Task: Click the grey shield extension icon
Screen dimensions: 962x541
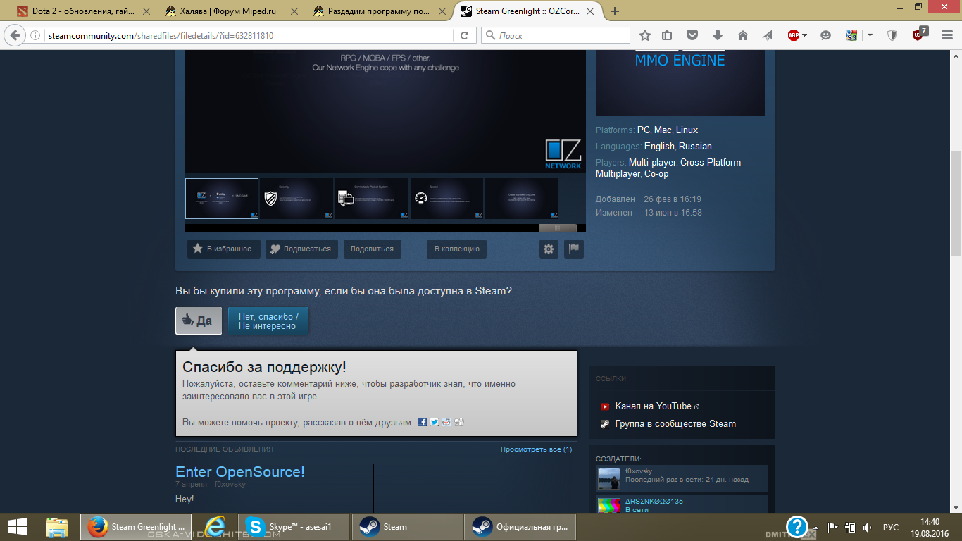Action: tap(892, 35)
